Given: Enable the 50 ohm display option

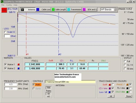Looking at the screenshot, I should (125, 69).
